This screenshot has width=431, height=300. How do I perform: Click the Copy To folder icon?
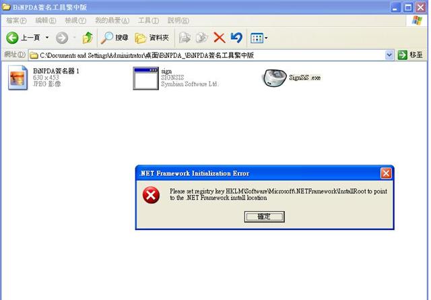(202, 38)
